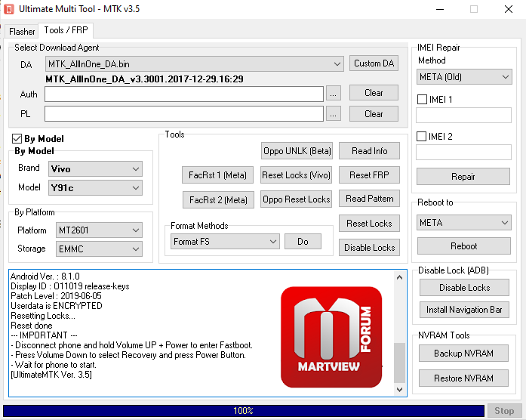Click the Reset Locks button in Tools
The width and height of the screenshot is (526, 420).
tap(369, 224)
